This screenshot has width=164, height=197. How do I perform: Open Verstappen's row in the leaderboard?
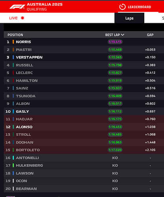click(x=84, y=57)
